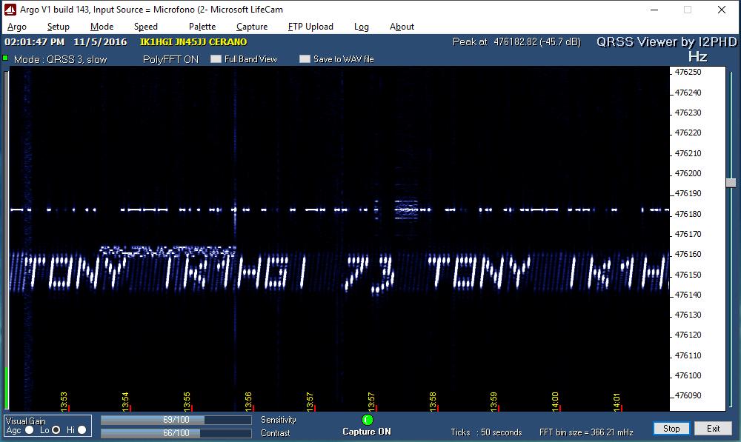
Task: Click the Mode : QRSS 3, slow label
Action: pyautogui.click(x=61, y=59)
